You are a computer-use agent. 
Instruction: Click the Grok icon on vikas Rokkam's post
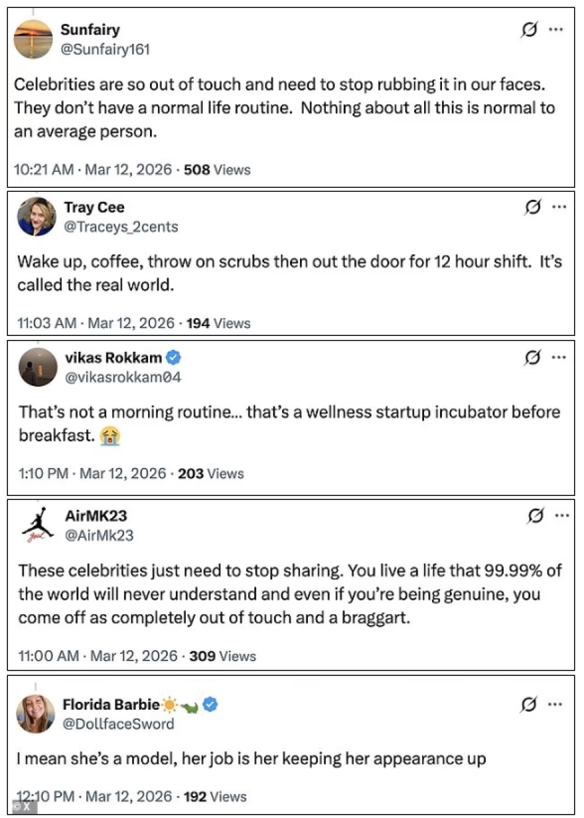(532, 358)
